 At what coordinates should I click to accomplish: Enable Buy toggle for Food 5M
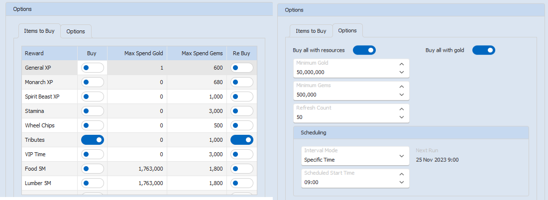pos(92,169)
